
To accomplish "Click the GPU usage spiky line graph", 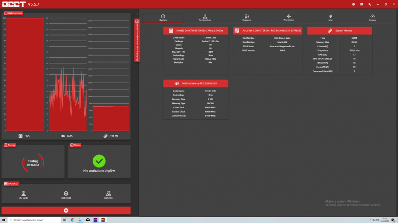I will [x=67, y=74].
